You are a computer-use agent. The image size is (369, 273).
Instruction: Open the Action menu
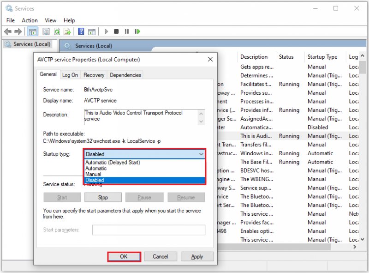(30, 20)
